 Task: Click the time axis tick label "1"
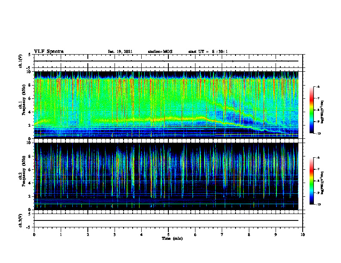[61, 235]
